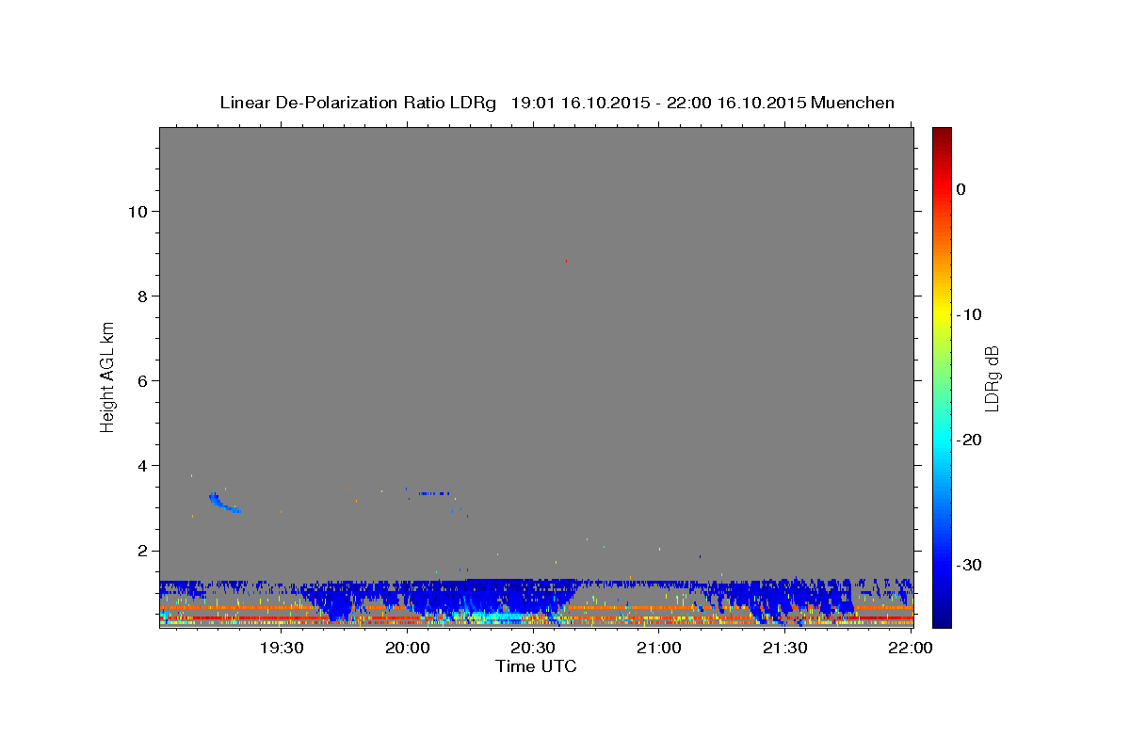Screen dimensions: 1130x753
Task: Click the short blue horizontal echo after 20:00
Action: point(435,493)
